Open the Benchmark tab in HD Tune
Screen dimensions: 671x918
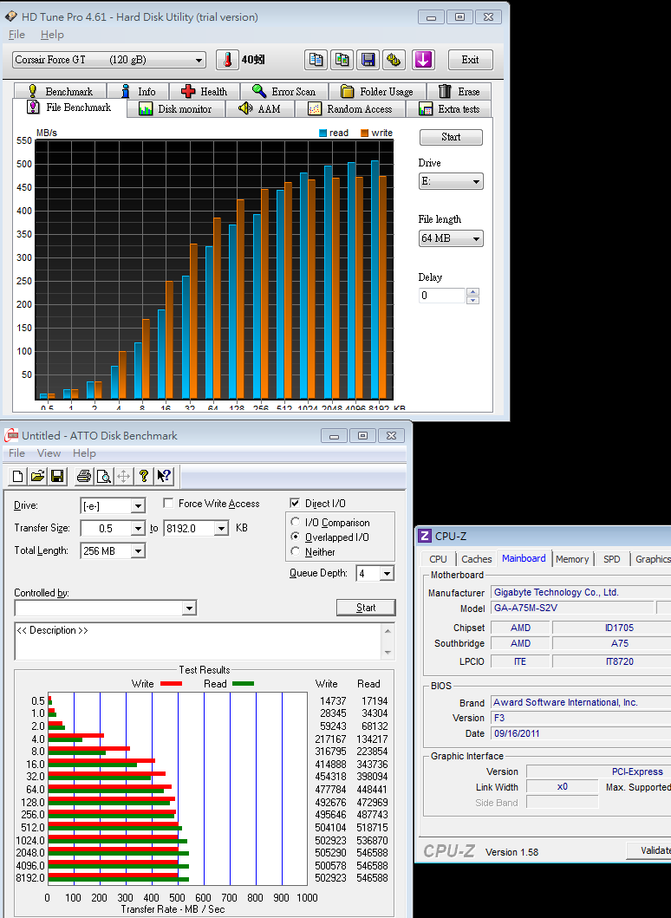click(60, 91)
